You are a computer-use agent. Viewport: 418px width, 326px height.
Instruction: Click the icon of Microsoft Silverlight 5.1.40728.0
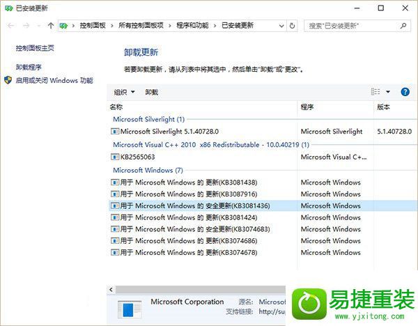pyautogui.click(x=115, y=131)
